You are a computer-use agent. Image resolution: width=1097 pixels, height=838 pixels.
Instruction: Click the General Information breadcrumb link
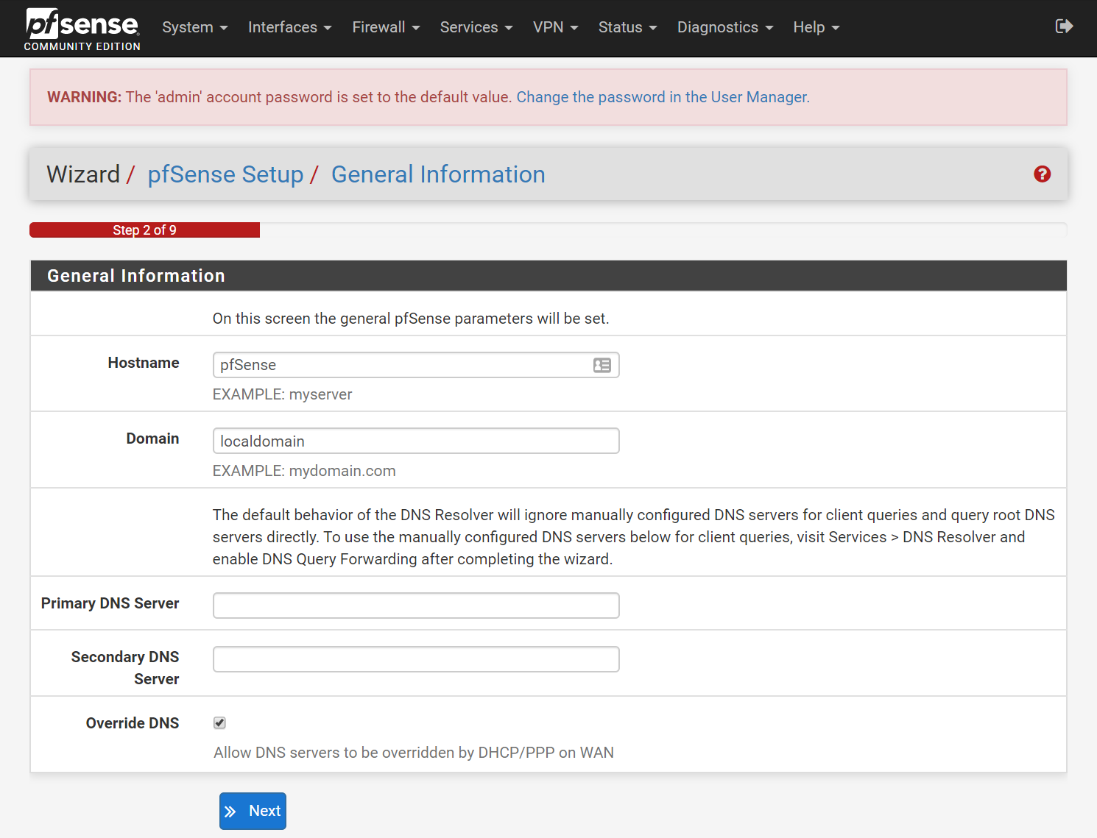pos(438,174)
